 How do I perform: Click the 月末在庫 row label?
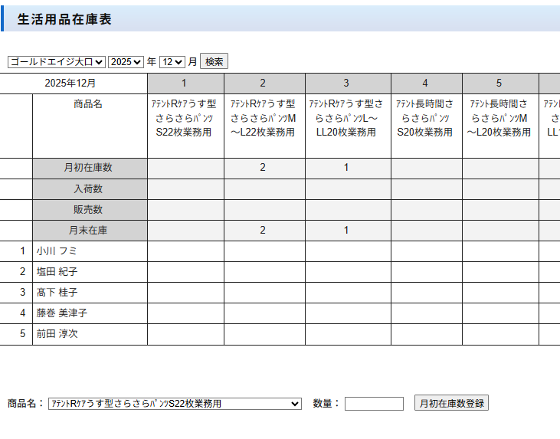tap(90, 230)
